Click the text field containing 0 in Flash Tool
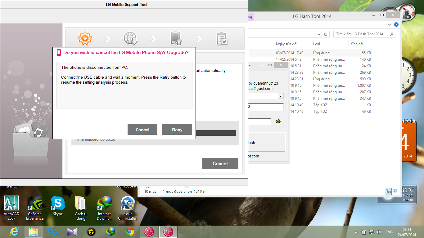Screen dimensions: 424x238 pos(266,107)
